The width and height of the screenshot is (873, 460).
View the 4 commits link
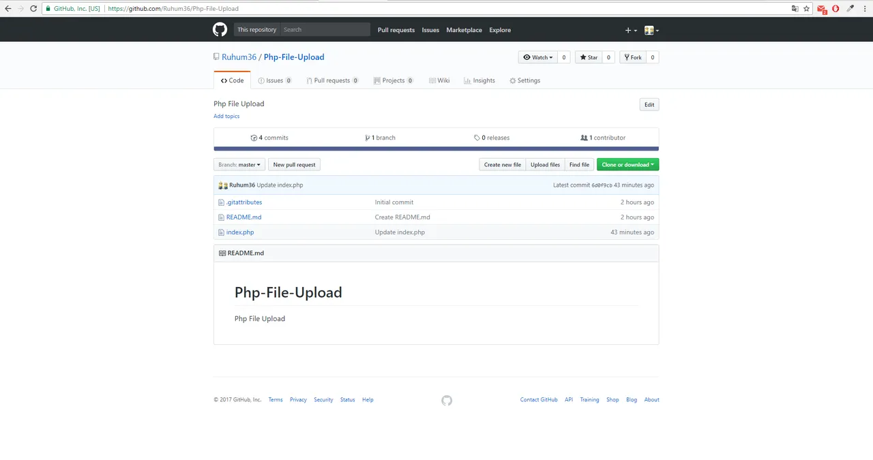tap(269, 138)
